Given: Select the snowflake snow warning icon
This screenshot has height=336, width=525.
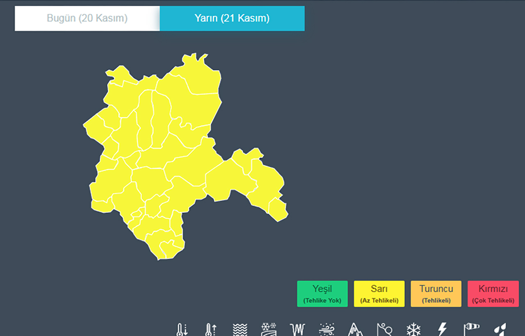Looking at the screenshot, I should coord(413,329).
